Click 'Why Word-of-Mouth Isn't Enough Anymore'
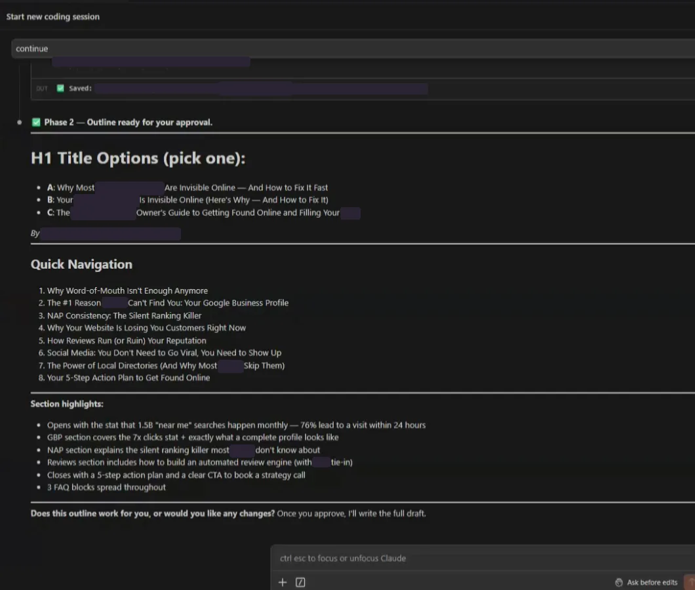Image resolution: width=695 pixels, height=590 pixels. point(127,291)
